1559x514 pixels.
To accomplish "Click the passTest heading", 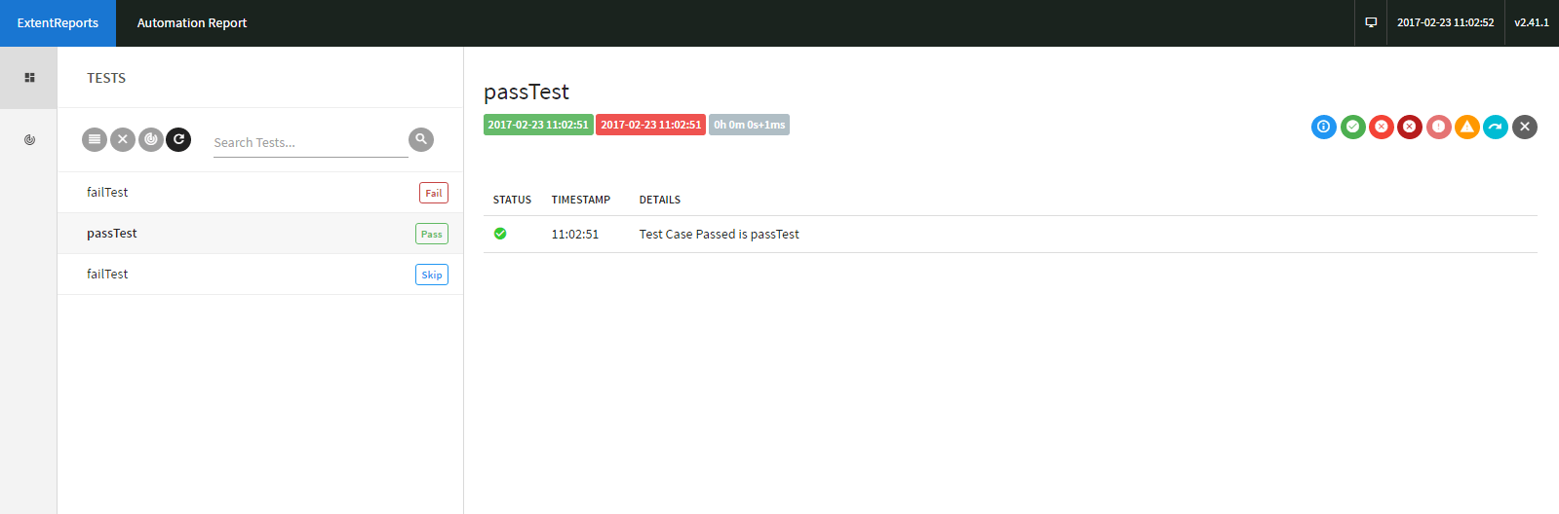I will (x=526, y=92).
